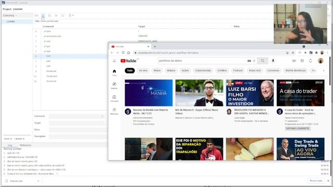Open Chrome extensions puzzle icon
333x187 pixels.
316,53
